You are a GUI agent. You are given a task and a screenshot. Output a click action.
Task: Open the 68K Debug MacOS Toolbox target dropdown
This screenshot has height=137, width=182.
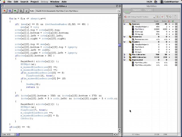[x=140, y=17]
